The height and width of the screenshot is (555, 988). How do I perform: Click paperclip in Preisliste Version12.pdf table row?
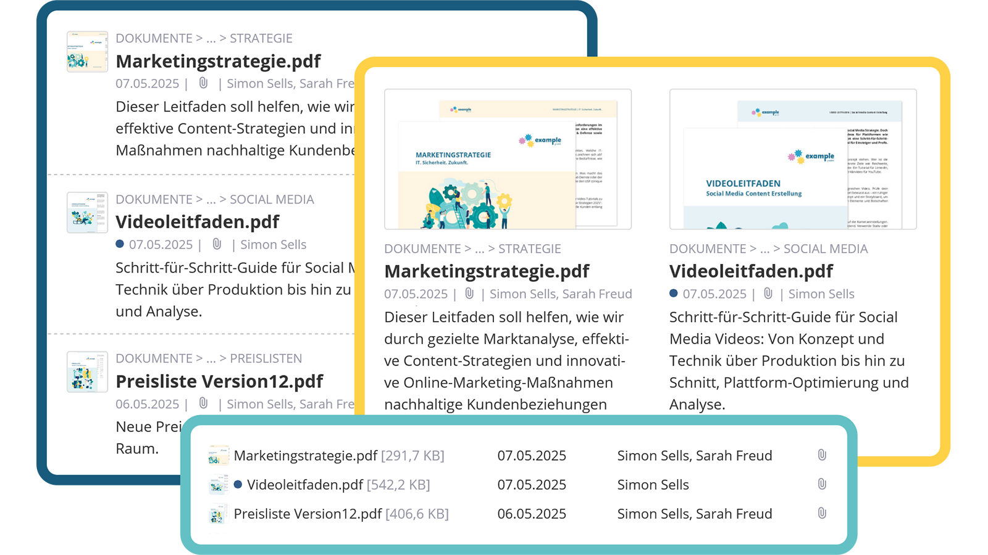822,513
